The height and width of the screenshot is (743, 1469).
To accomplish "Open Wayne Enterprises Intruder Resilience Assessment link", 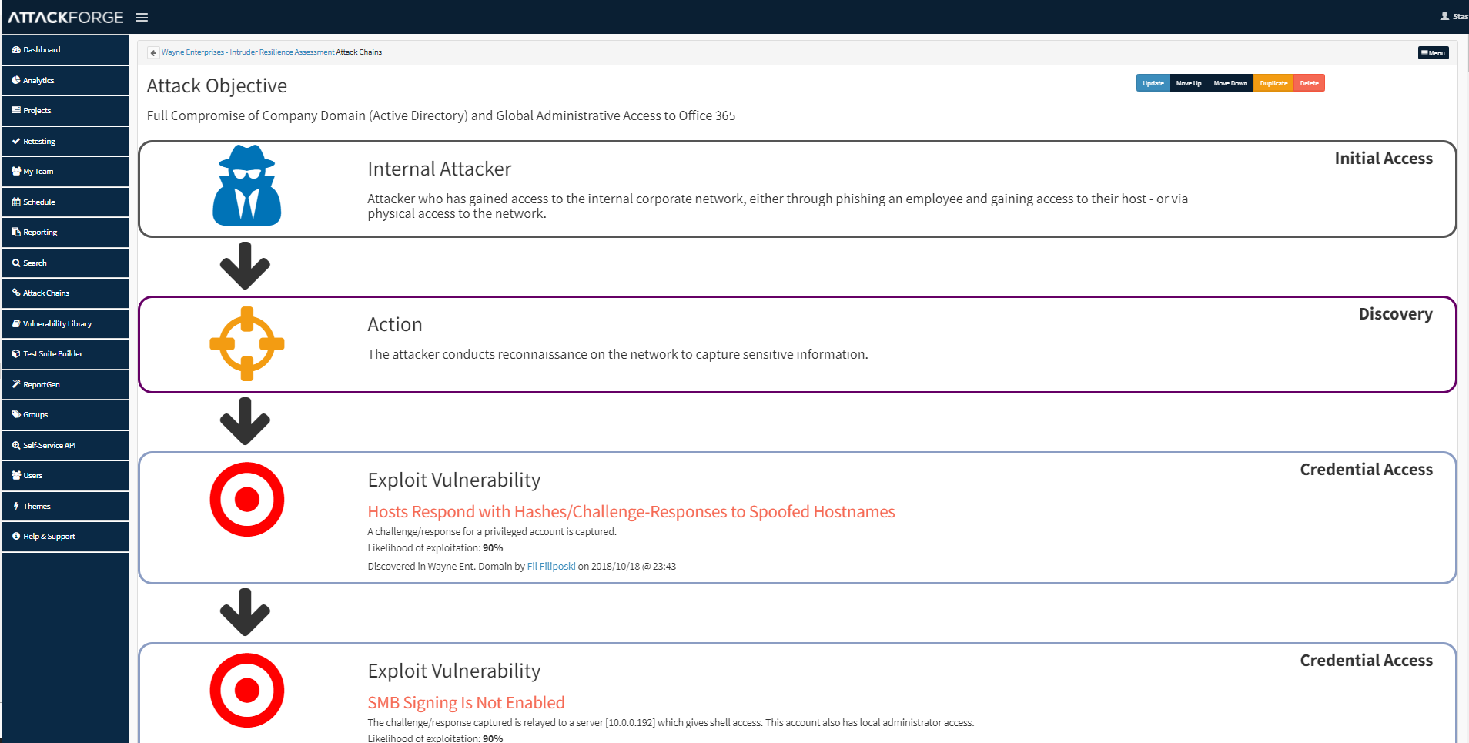I will (248, 52).
